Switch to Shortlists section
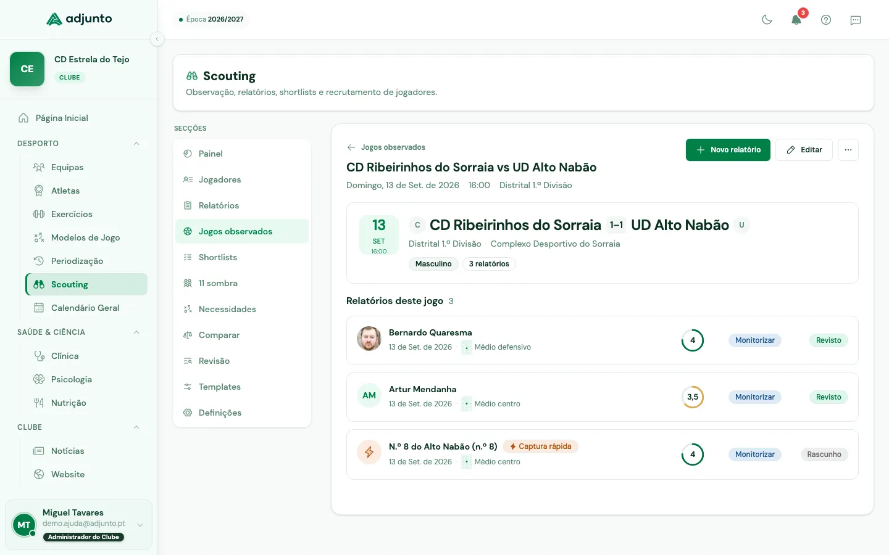The height and width of the screenshot is (555, 889). (x=242, y=257)
